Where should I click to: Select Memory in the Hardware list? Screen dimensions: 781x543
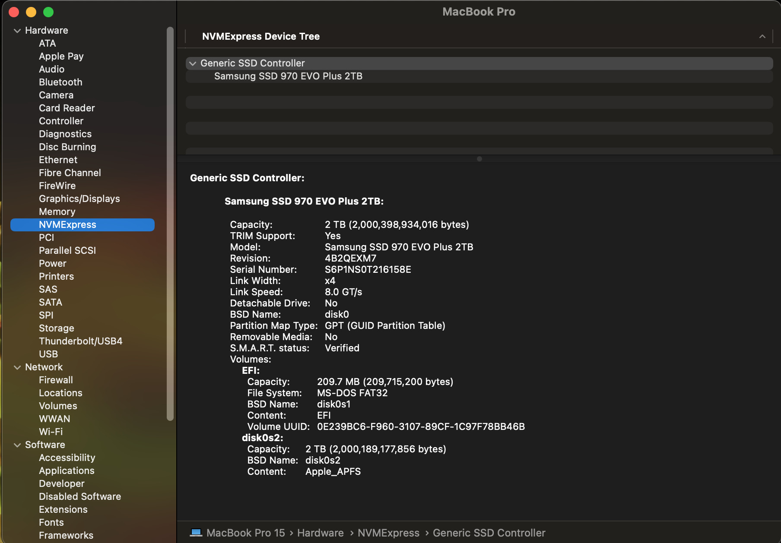click(57, 212)
